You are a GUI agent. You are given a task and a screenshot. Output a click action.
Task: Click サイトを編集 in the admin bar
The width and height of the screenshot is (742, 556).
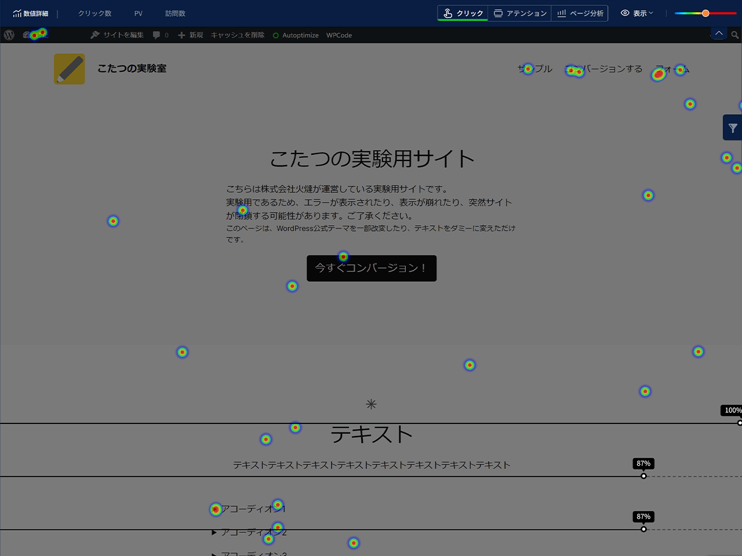tap(117, 35)
